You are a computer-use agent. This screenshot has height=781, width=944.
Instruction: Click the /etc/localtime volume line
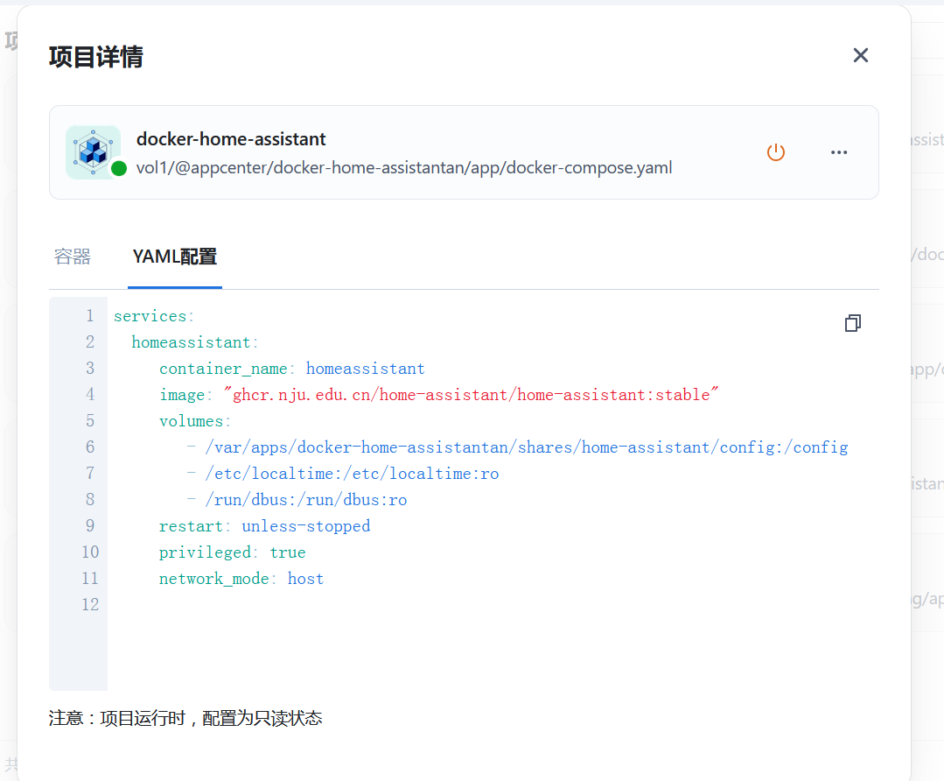pyautogui.click(x=343, y=474)
